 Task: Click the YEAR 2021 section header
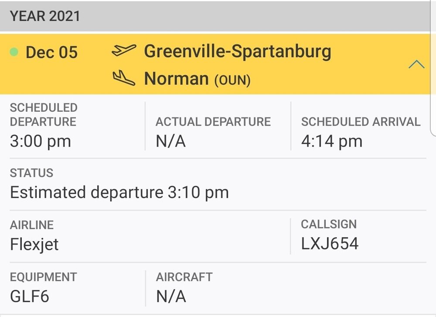coord(45,16)
